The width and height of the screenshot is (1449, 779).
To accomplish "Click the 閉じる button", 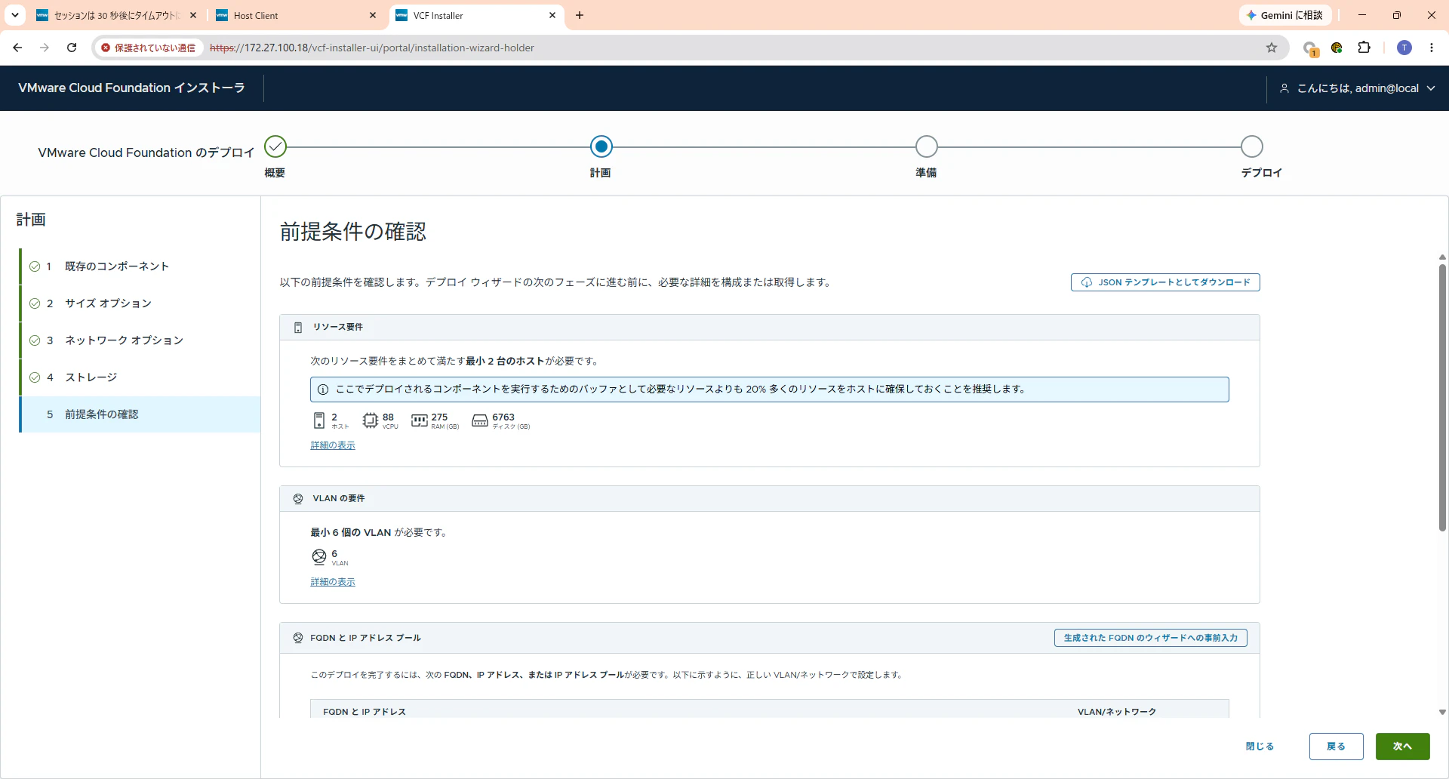I will (x=1260, y=747).
